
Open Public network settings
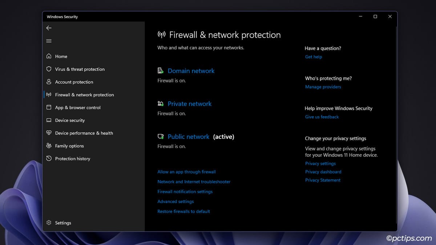pyautogui.click(x=189, y=136)
